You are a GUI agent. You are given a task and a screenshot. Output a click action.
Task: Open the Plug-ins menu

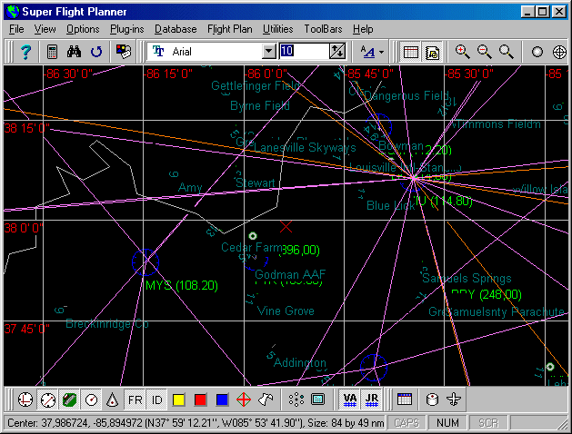point(126,29)
